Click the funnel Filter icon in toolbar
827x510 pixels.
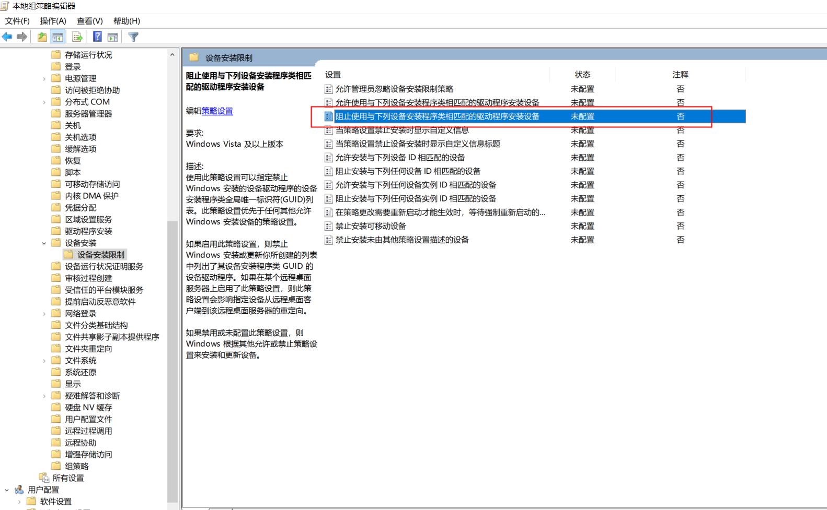coord(133,37)
